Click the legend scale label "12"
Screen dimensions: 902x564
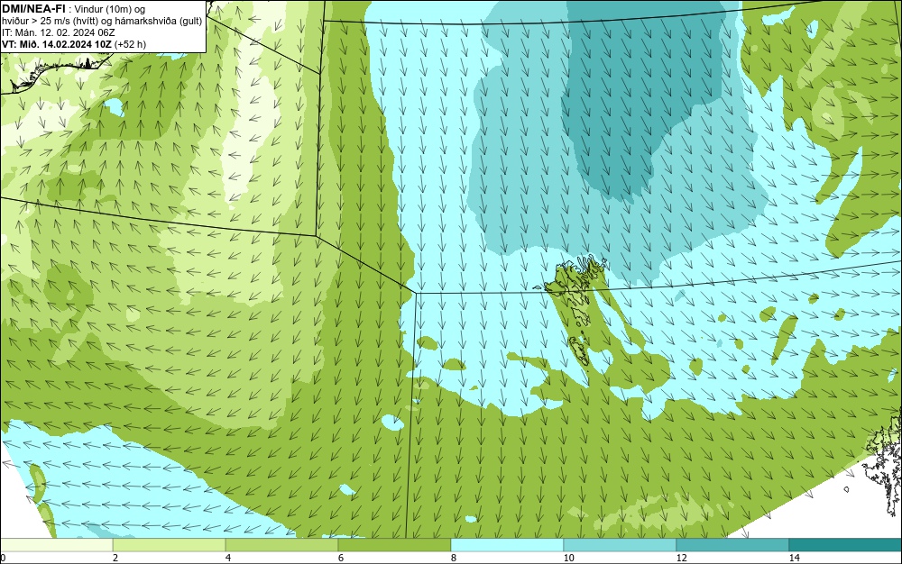[x=681, y=558]
